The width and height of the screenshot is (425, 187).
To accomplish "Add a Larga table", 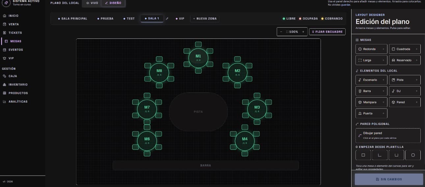I will (371, 60).
